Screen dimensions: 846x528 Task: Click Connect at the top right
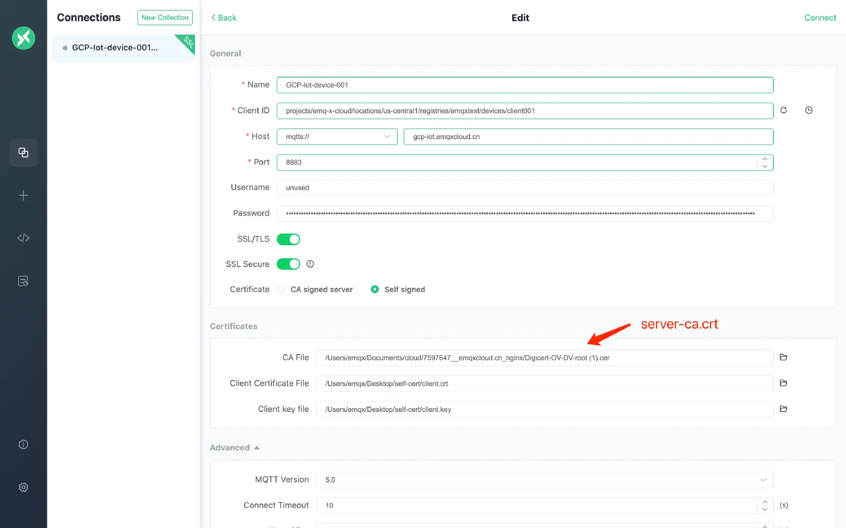point(820,18)
